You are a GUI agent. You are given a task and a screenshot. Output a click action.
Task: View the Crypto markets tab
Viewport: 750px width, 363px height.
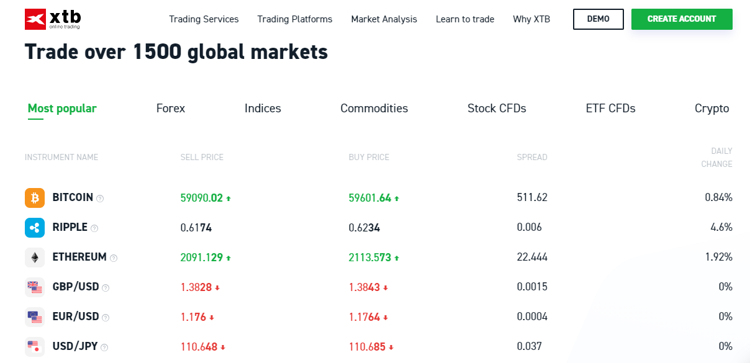[712, 109]
